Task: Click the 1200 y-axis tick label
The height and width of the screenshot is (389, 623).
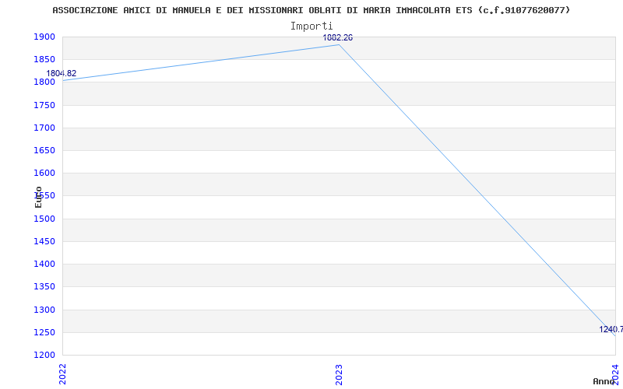Action: (x=44, y=355)
